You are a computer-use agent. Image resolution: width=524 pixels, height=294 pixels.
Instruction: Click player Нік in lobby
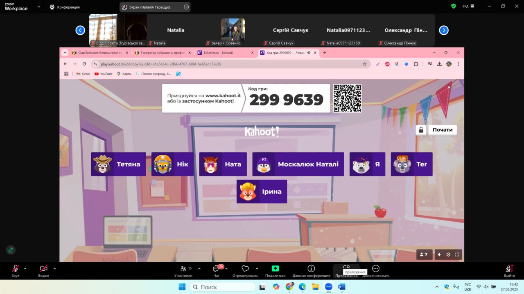pos(172,164)
